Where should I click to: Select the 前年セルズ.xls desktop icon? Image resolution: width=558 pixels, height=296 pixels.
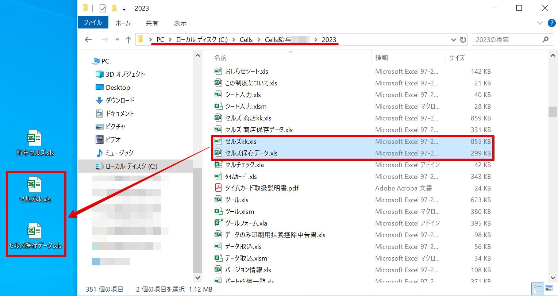35,143
